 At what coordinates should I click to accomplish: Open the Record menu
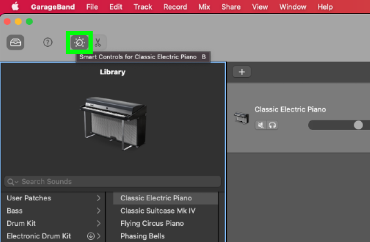coord(175,7)
